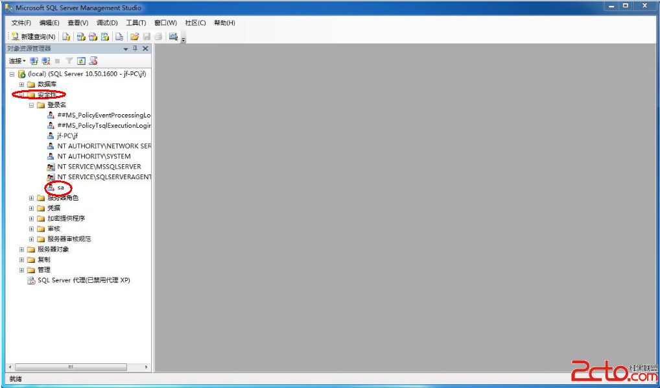
Task: Click the Save icon on the toolbar
Action: tap(147, 36)
